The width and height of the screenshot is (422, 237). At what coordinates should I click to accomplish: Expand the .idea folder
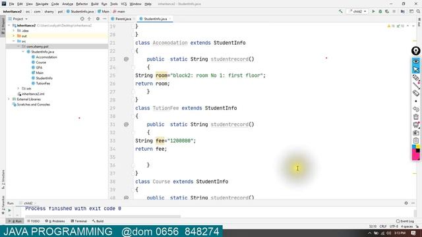[14, 31]
